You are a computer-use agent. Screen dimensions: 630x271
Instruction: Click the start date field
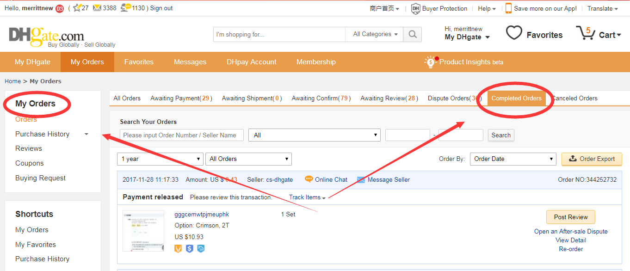pyautogui.click(x=408, y=135)
